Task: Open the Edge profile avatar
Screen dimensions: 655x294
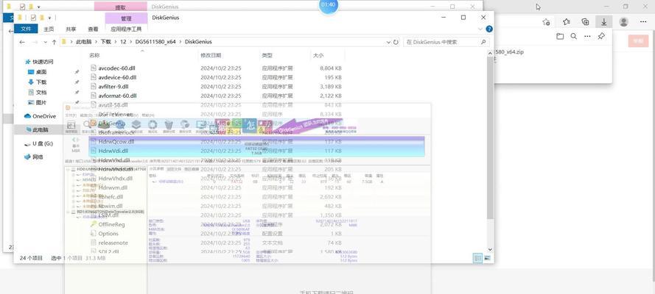Action: [623, 21]
